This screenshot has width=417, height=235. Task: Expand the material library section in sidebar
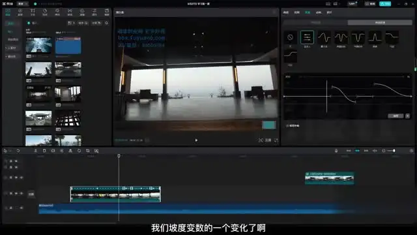(12, 57)
